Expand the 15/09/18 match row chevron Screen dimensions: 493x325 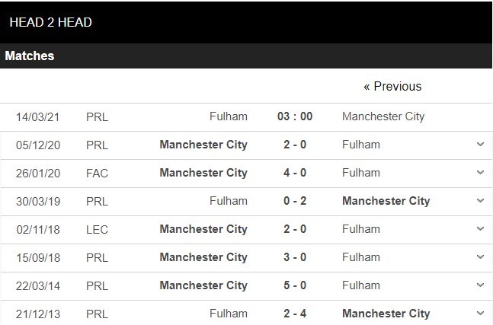(x=480, y=256)
